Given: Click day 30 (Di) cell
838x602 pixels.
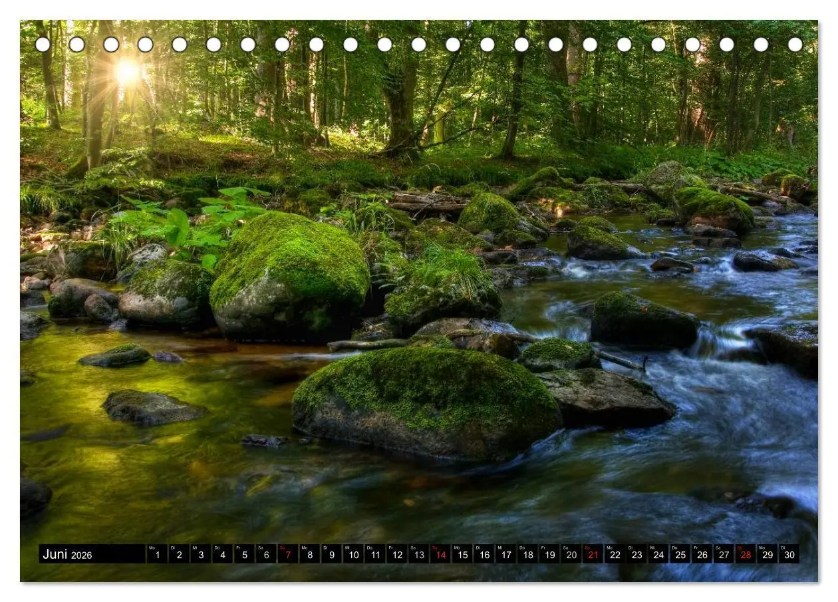Looking at the screenshot, I should pos(789,553).
